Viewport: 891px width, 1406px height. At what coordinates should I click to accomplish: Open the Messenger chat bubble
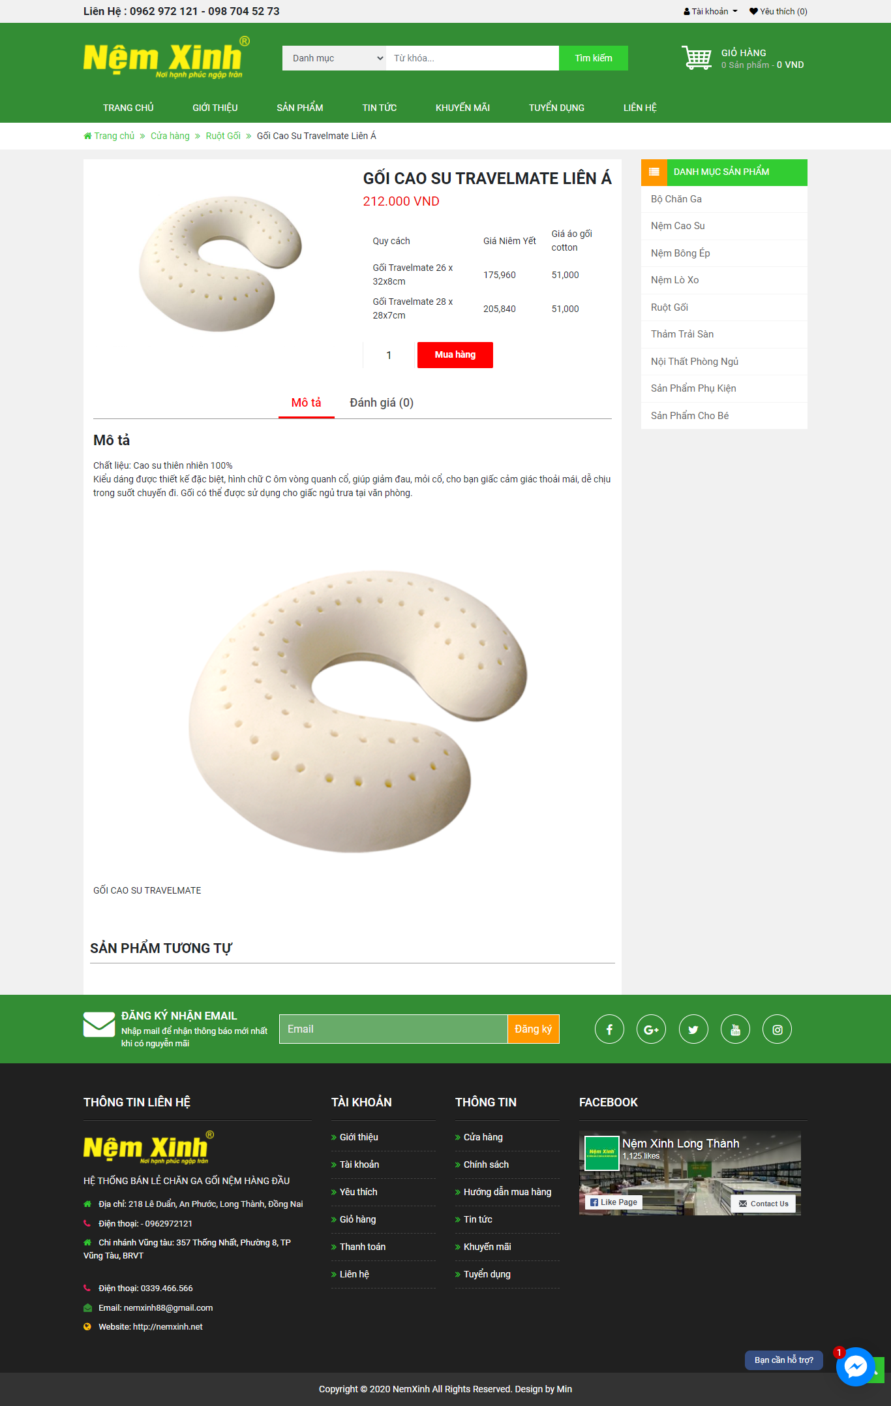click(x=855, y=1366)
